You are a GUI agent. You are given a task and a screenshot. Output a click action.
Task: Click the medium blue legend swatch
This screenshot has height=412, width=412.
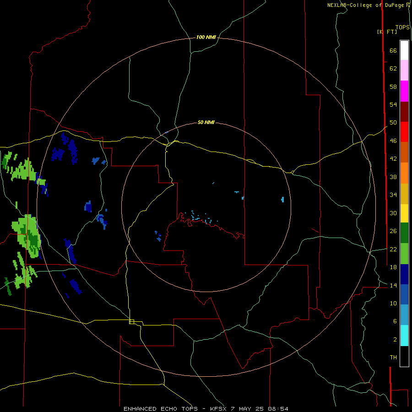404,294
